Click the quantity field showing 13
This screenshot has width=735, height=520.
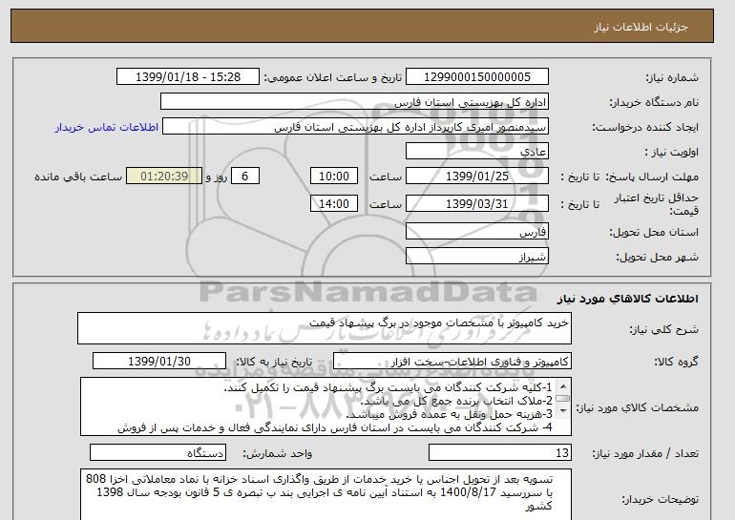499,453
